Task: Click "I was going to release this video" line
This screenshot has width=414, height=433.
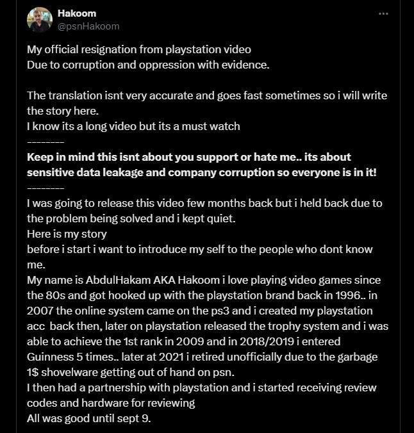Action: (x=204, y=203)
